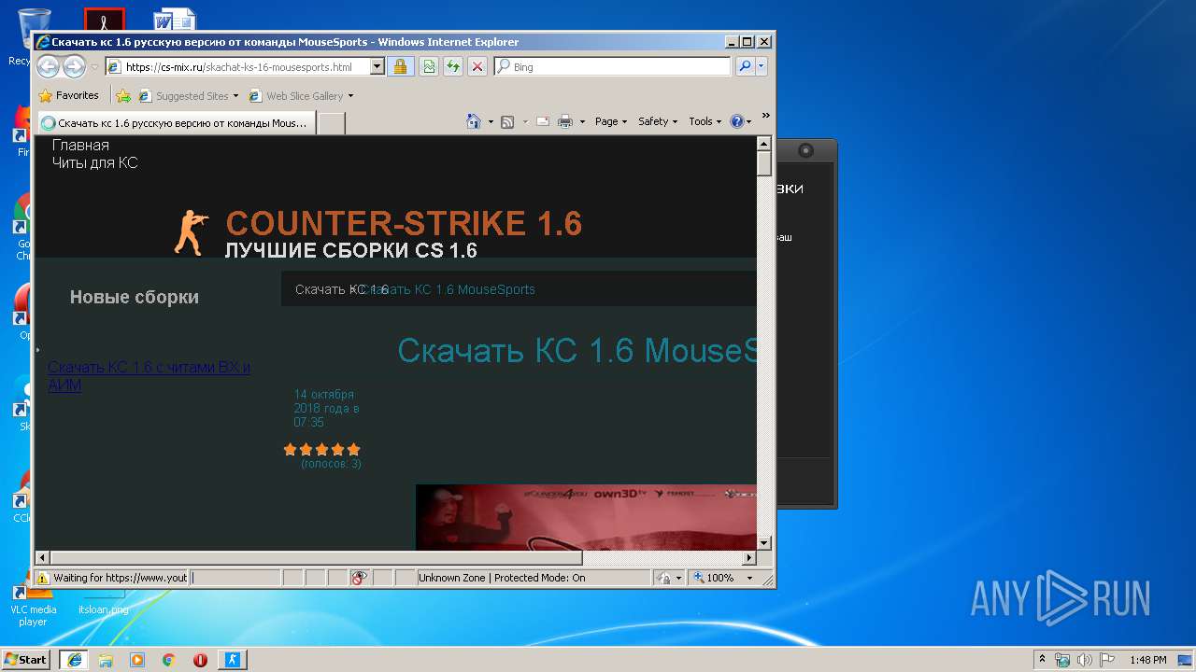Click the horizontal scrollbar left arrow

[x=43, y=558]
